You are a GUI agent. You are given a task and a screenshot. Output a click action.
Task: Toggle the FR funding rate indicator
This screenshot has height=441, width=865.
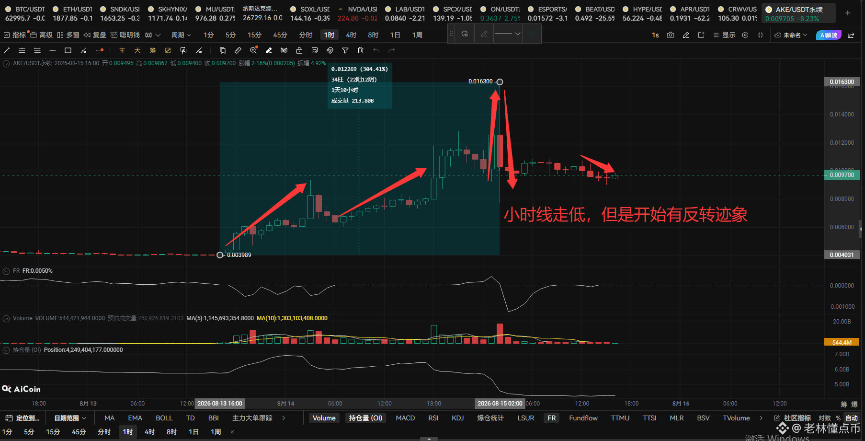point(552,418)
